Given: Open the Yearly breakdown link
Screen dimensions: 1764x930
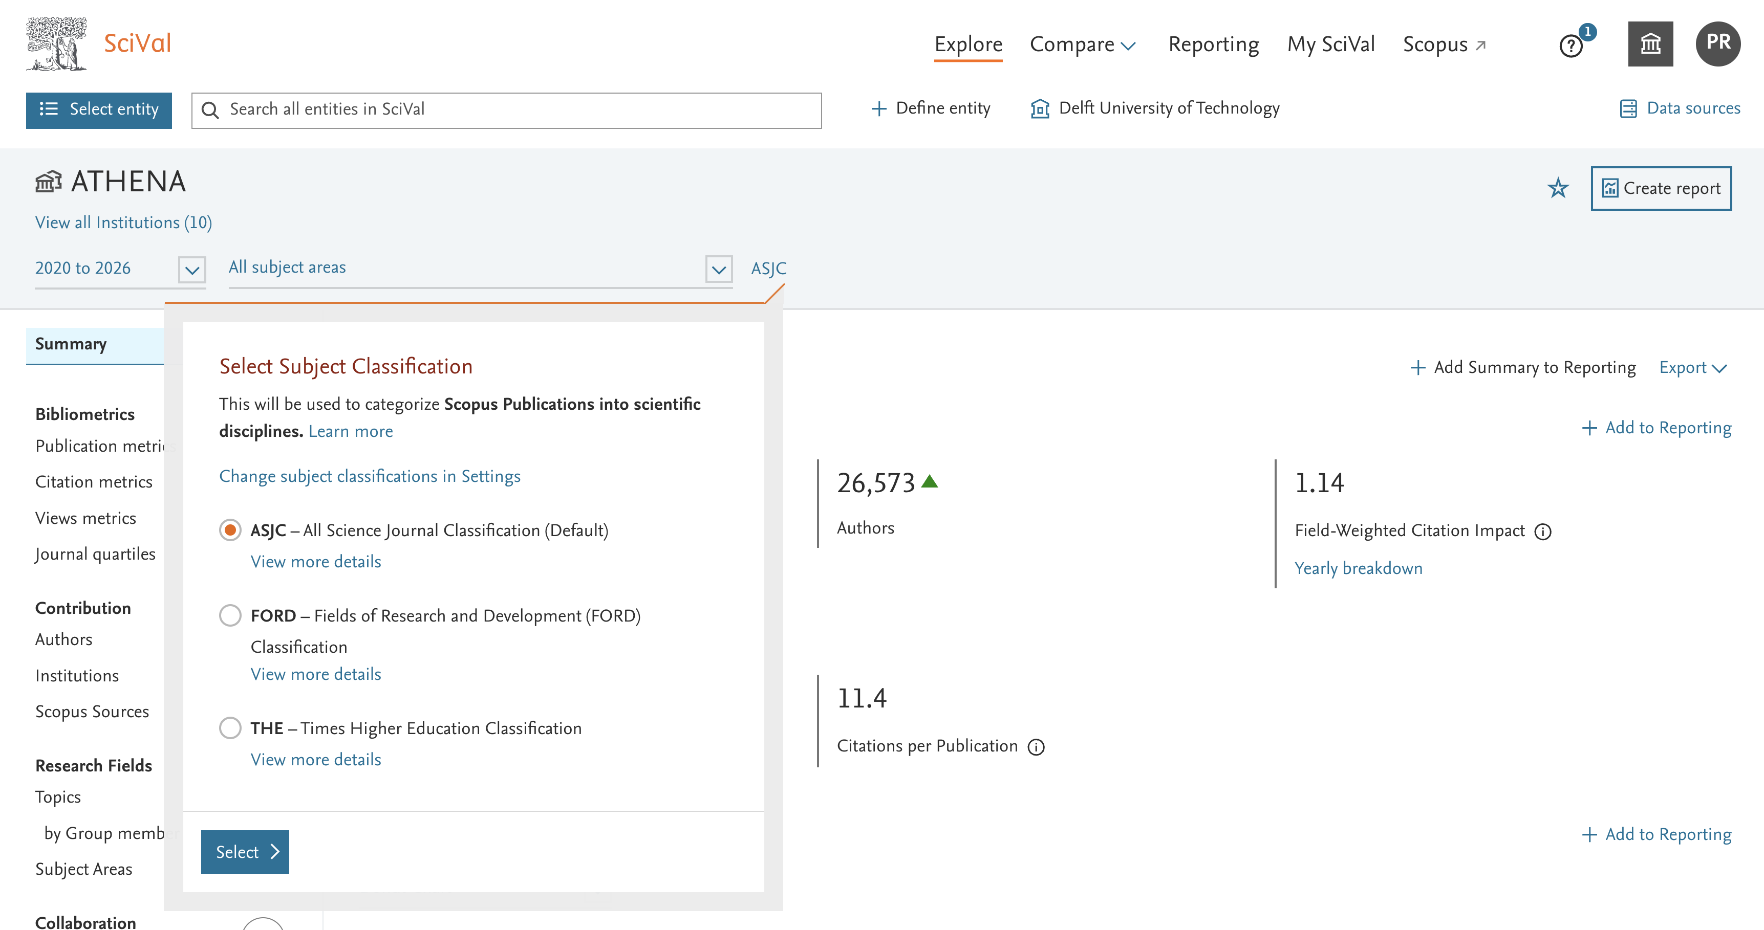Looking at the screenshot, I should pyautogui.click(x=1358, y=569).
